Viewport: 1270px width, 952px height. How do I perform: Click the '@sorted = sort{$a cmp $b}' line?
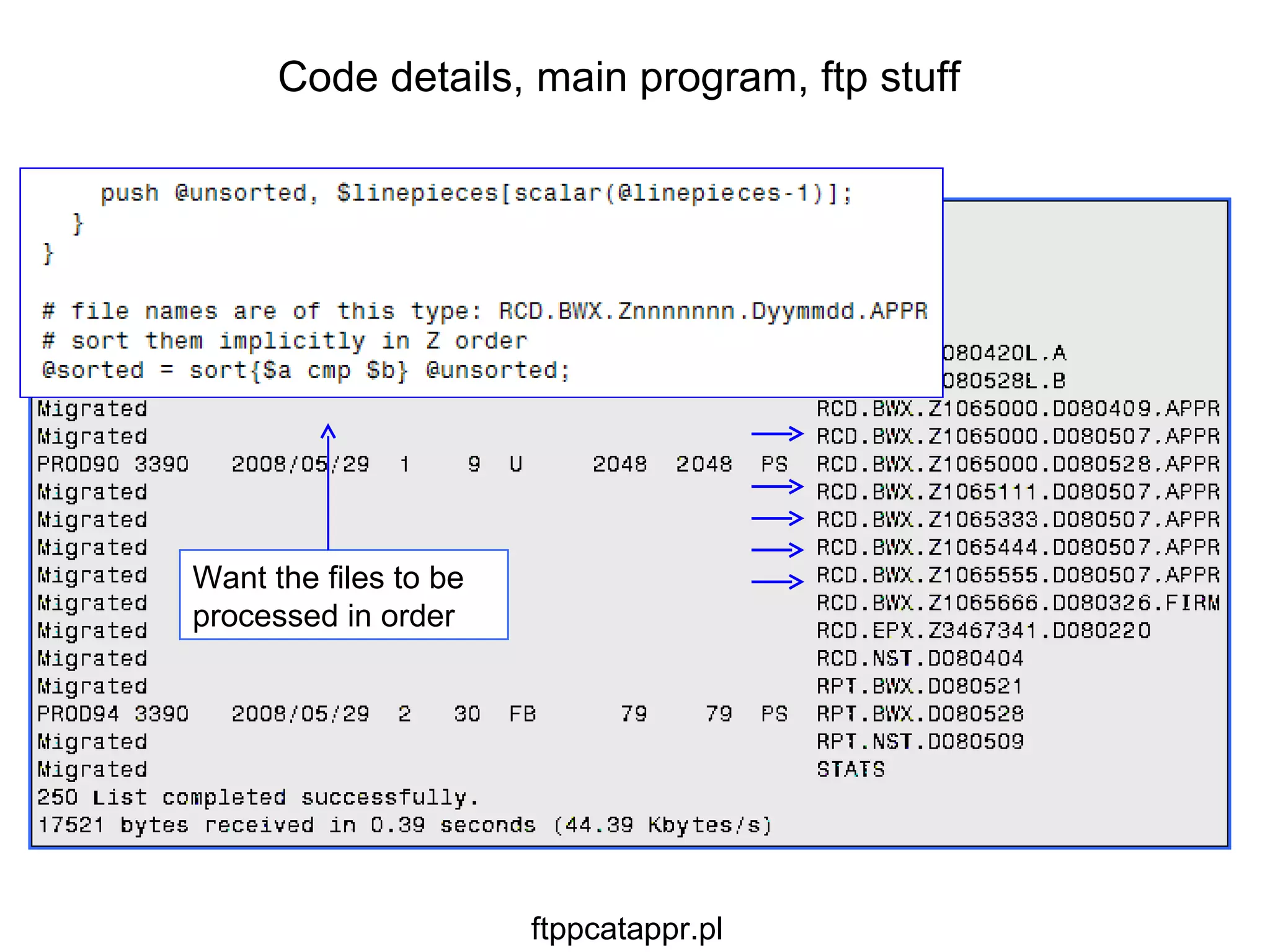point(306,370)
